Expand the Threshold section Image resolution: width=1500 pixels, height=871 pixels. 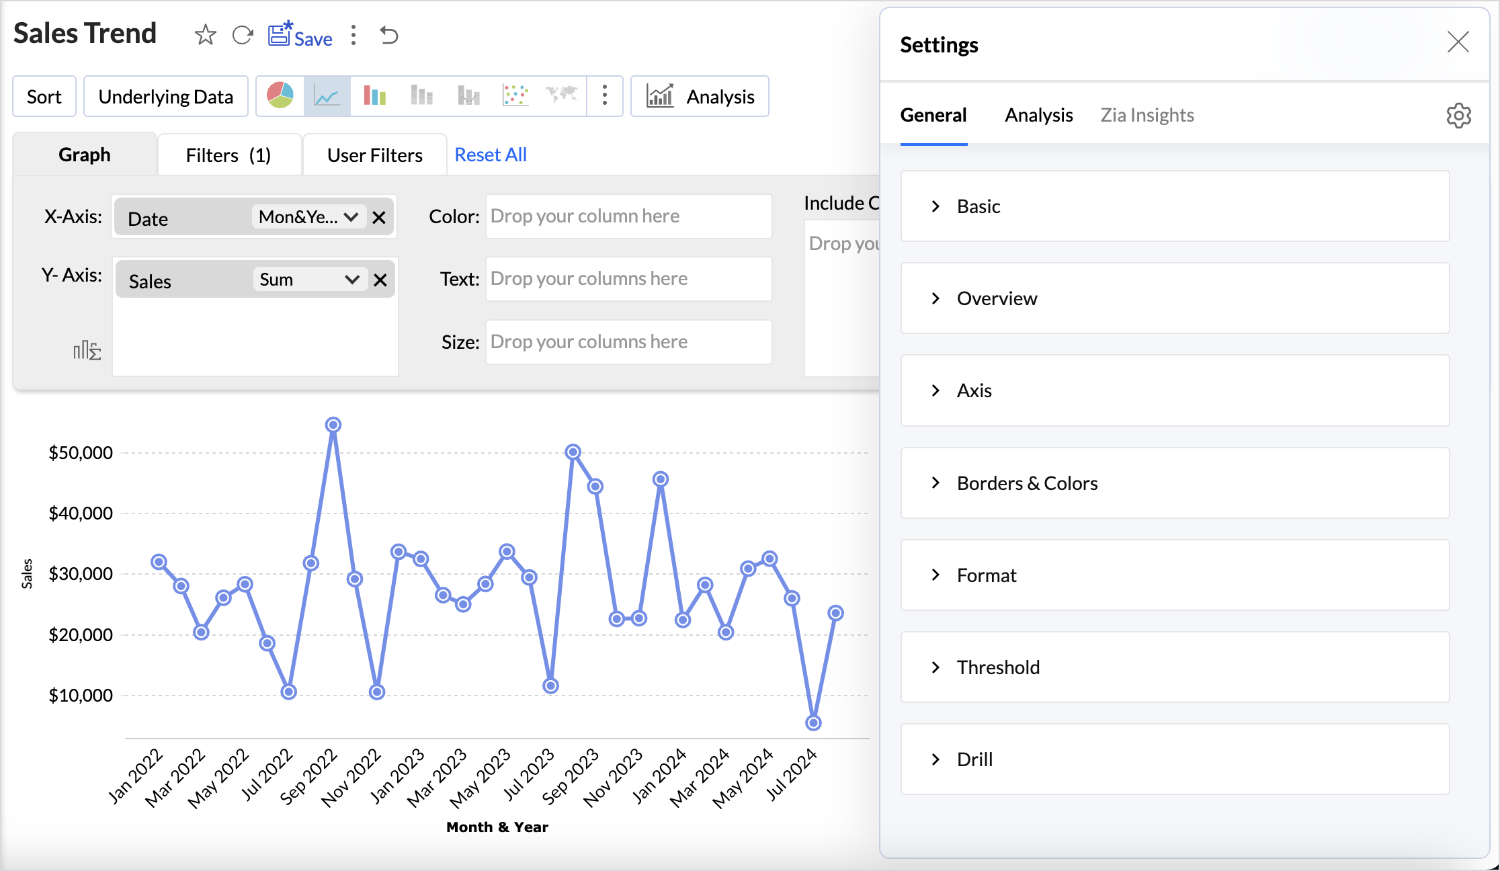coord(1175,667)
